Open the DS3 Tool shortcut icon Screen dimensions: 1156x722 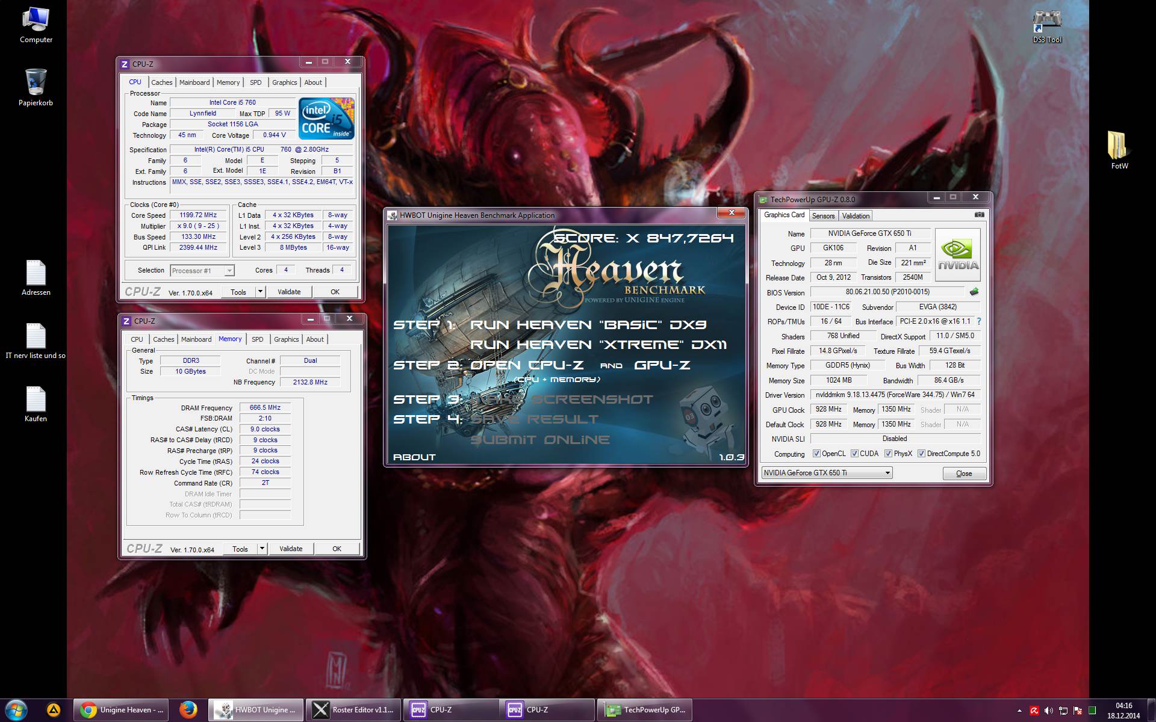[x=1047, y=25]
